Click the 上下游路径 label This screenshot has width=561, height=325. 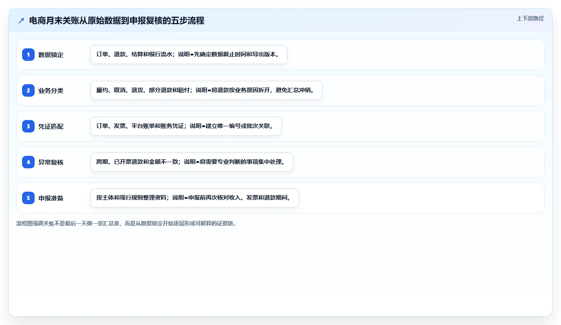coord(530,18)
